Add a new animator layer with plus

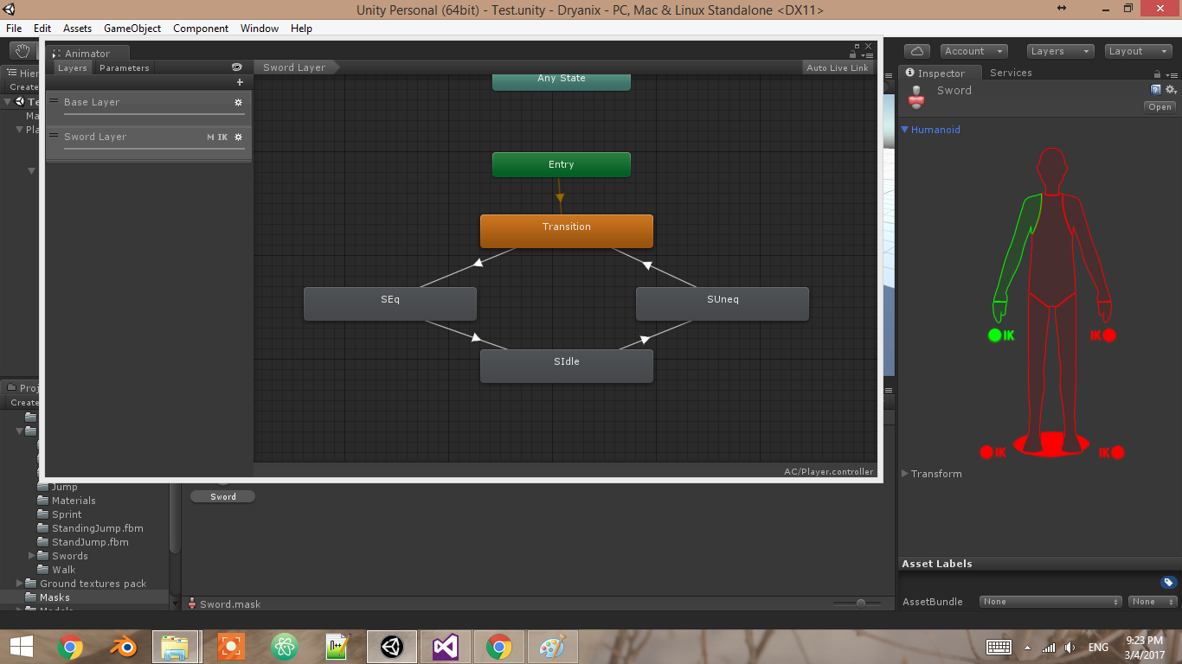point(240,82)
